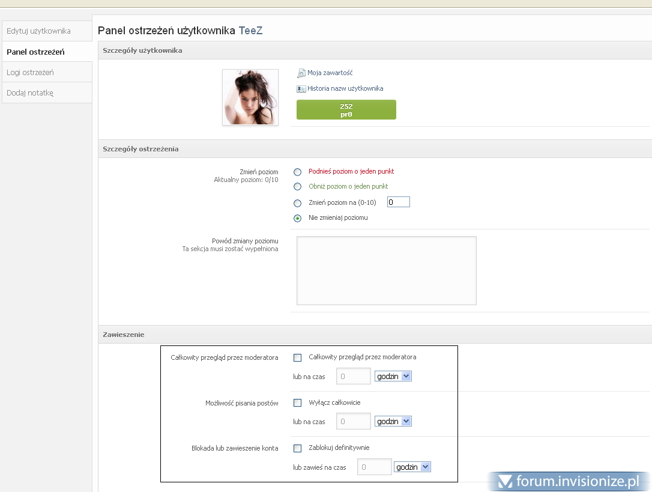Click the Moja zawartość search icon
652x492 pixels.
click(x=301, y=73)
